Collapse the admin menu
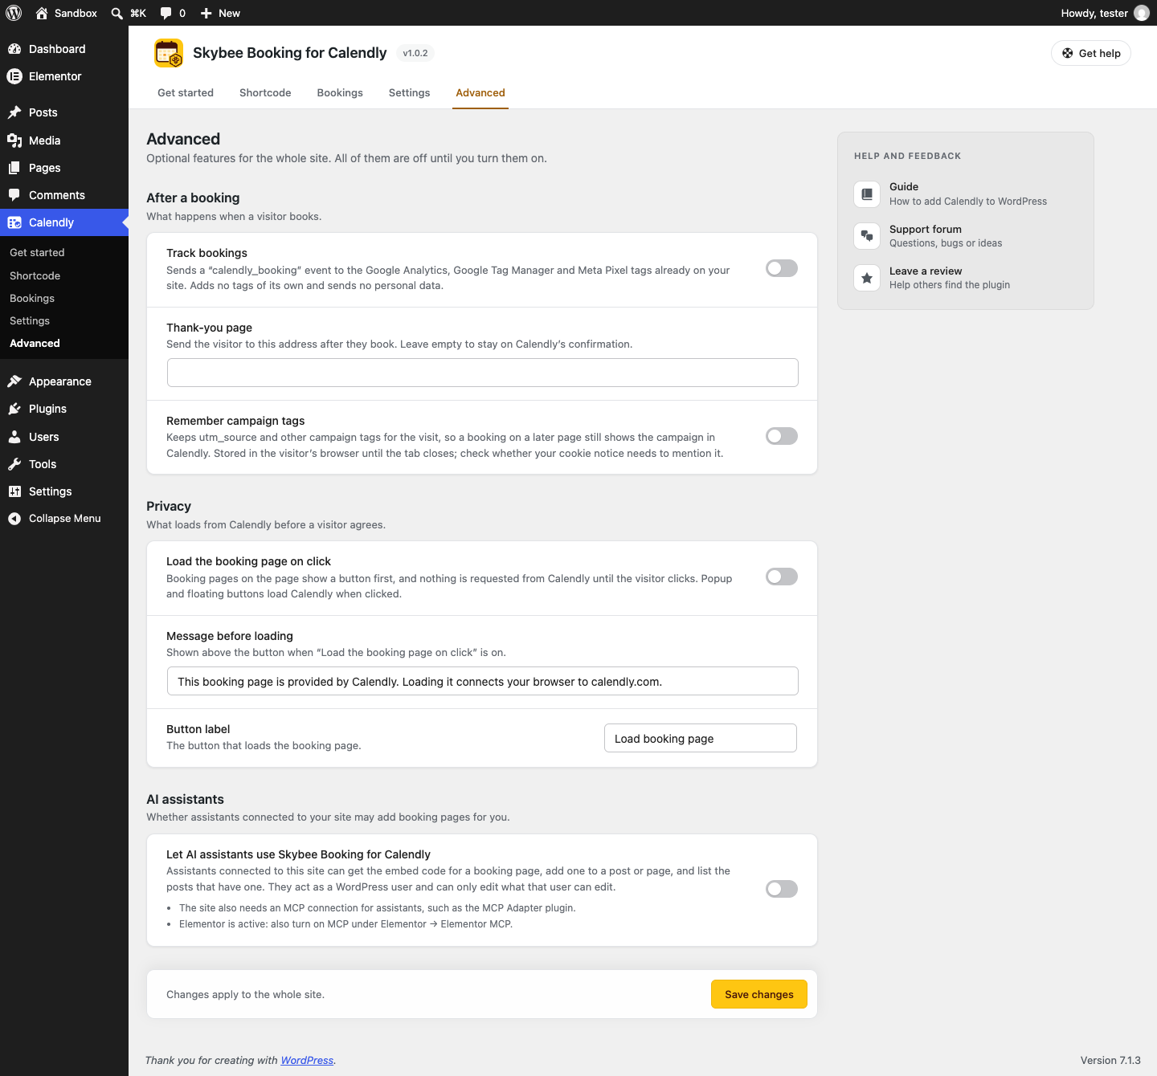Image resolution: width=1157 pixels, height=1076 pixels. click(x=64, y=519)
